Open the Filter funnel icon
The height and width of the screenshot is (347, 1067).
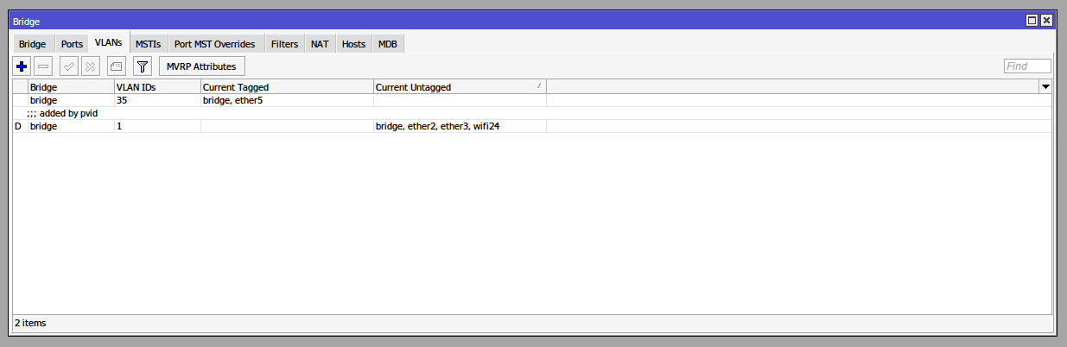point(143,66)
